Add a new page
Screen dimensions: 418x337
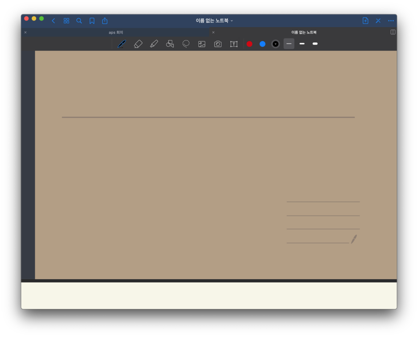click(365, 21)
